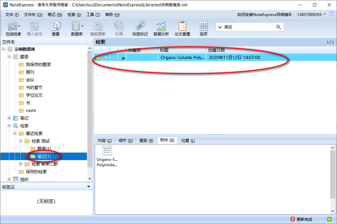Collapse the 检索 测试 folder node

(20, 141)
